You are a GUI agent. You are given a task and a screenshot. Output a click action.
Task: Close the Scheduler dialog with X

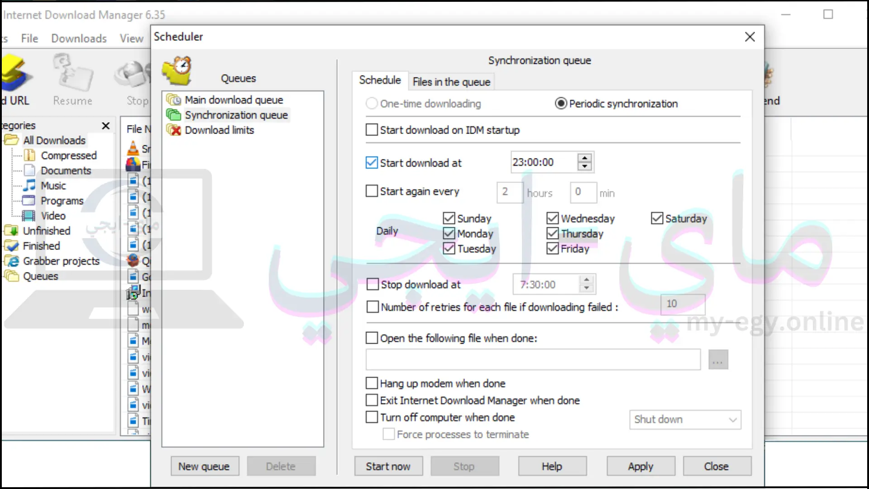pos(750,37)
